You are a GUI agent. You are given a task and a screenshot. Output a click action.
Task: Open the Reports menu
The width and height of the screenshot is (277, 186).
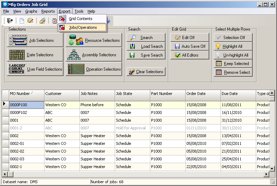(48, 11)
